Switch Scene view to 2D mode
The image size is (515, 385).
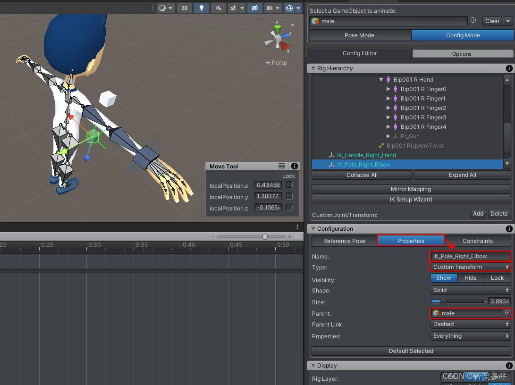click(184, 8)
